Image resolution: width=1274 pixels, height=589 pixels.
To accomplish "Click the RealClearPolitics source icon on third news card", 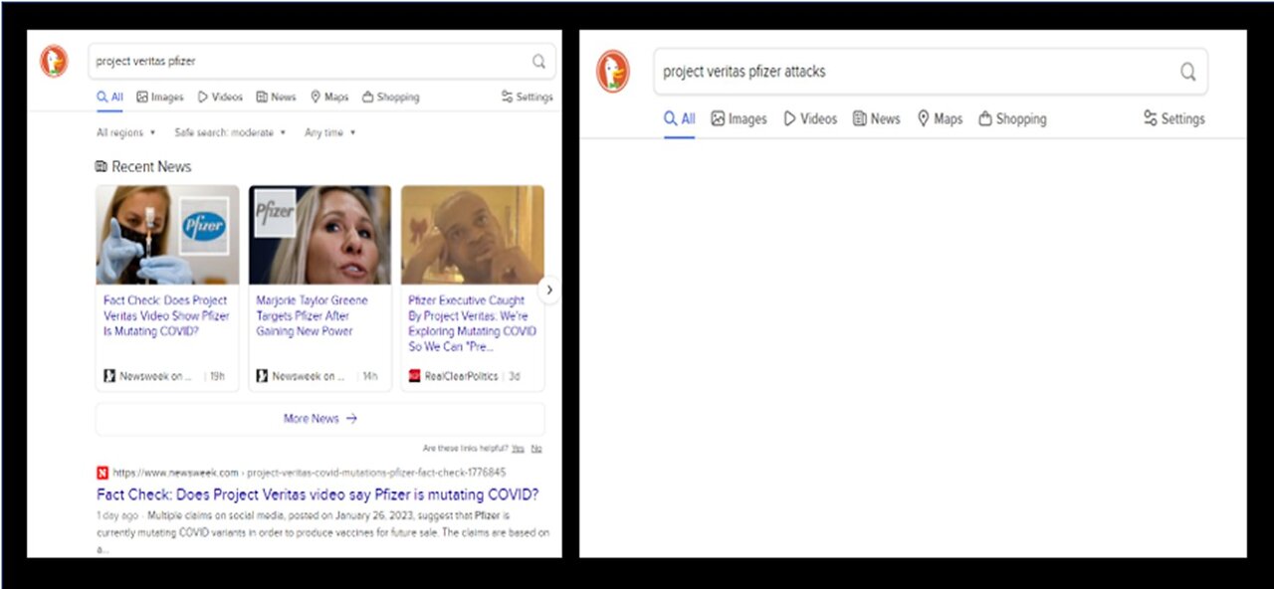I will point(415,376).
